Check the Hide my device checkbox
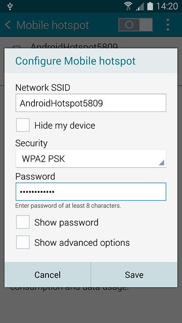This screenshot has height=323, width=182. click(x=23, y=125)
